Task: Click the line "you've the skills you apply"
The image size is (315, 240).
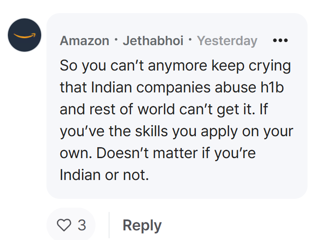Action: (177, 131)
